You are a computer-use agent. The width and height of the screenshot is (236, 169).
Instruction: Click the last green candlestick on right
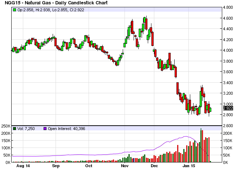(x=210, y=110)
